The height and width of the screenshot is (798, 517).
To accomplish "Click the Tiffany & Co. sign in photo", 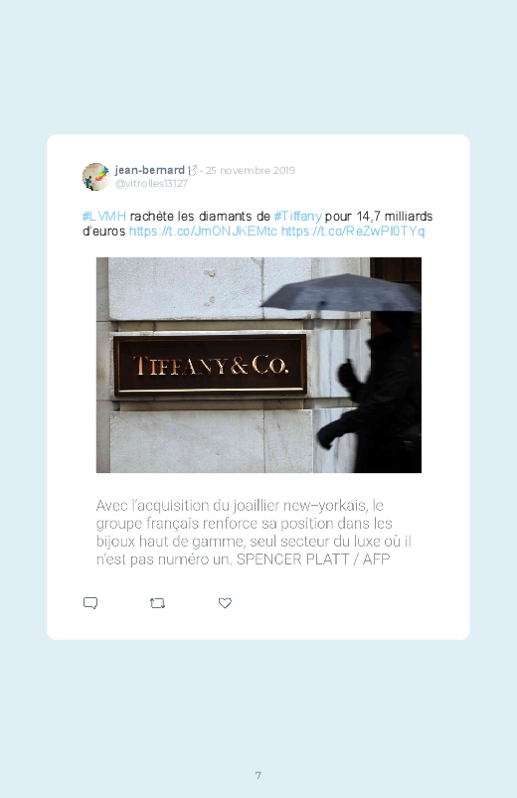I will [x=210, y=366].
